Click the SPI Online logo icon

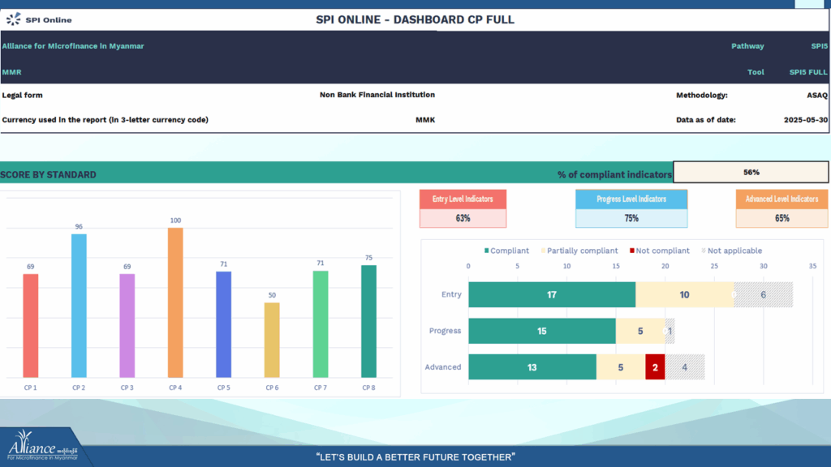15,19
